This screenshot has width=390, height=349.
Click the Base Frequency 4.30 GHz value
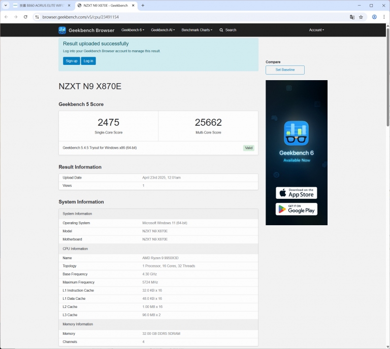tap(149, 274)
